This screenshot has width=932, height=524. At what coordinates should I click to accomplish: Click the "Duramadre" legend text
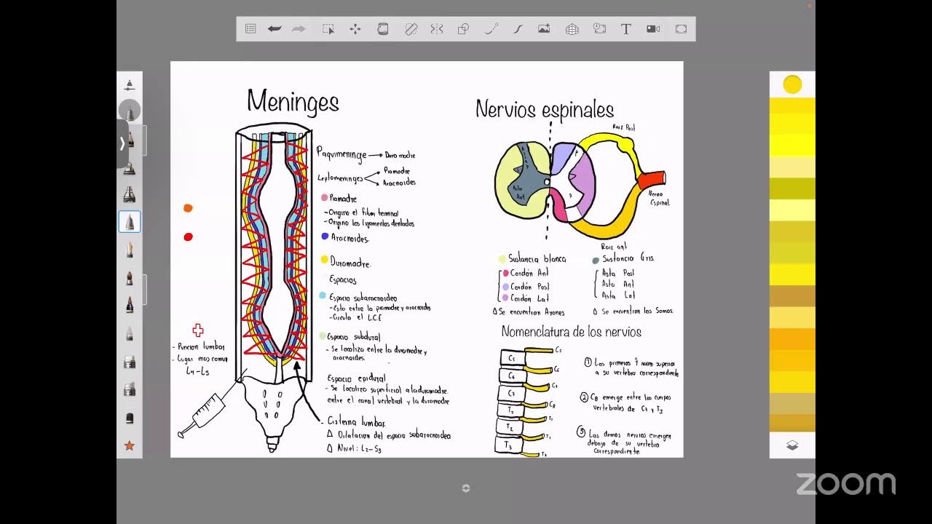[x=350, y=263]
